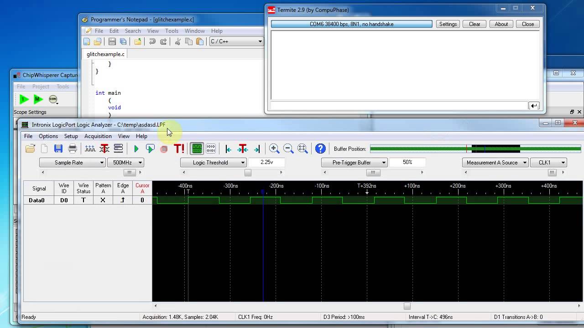Click the sample rate slider thumb
Screen dimensions: 584x328
pos(130,173)
